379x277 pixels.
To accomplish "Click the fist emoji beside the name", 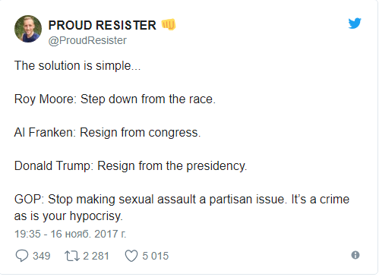I will pyautogui.click(x=169, y=24).
